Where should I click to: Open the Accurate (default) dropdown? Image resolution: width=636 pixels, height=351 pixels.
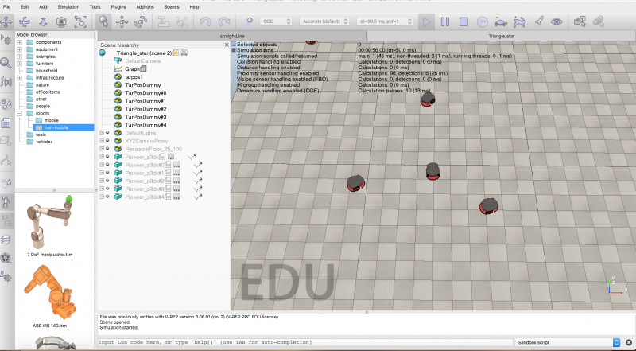point(324,21)
